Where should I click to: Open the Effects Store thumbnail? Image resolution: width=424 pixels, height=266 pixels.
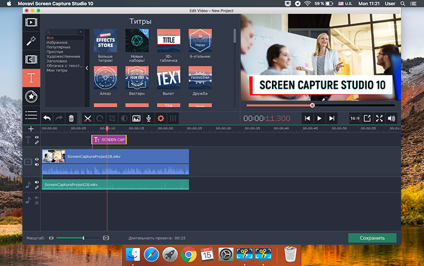pyautogui.click(x=105, y=40)
